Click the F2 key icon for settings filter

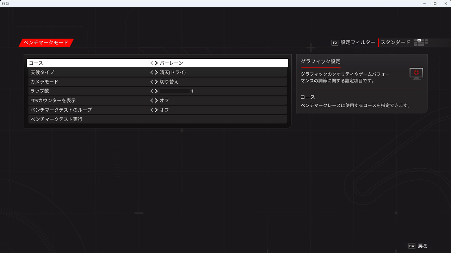tap(335, 43)
